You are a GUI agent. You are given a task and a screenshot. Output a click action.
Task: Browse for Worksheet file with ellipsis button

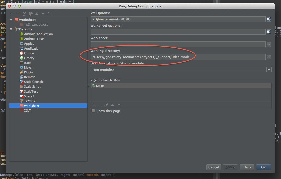269,44
